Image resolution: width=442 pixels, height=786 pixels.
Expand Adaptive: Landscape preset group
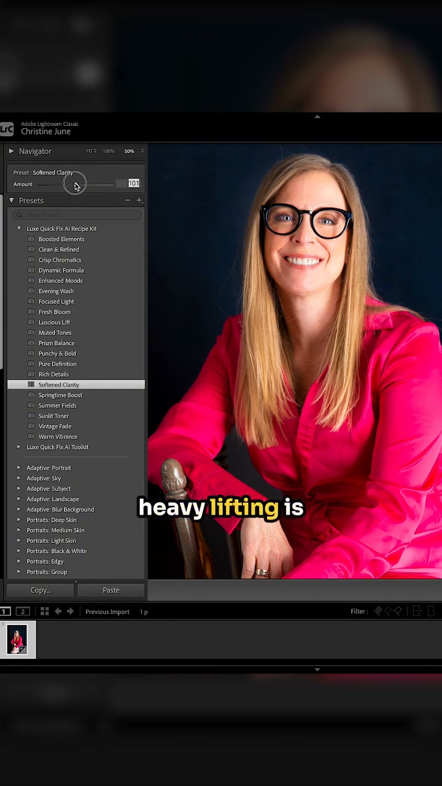coord(19,499)
